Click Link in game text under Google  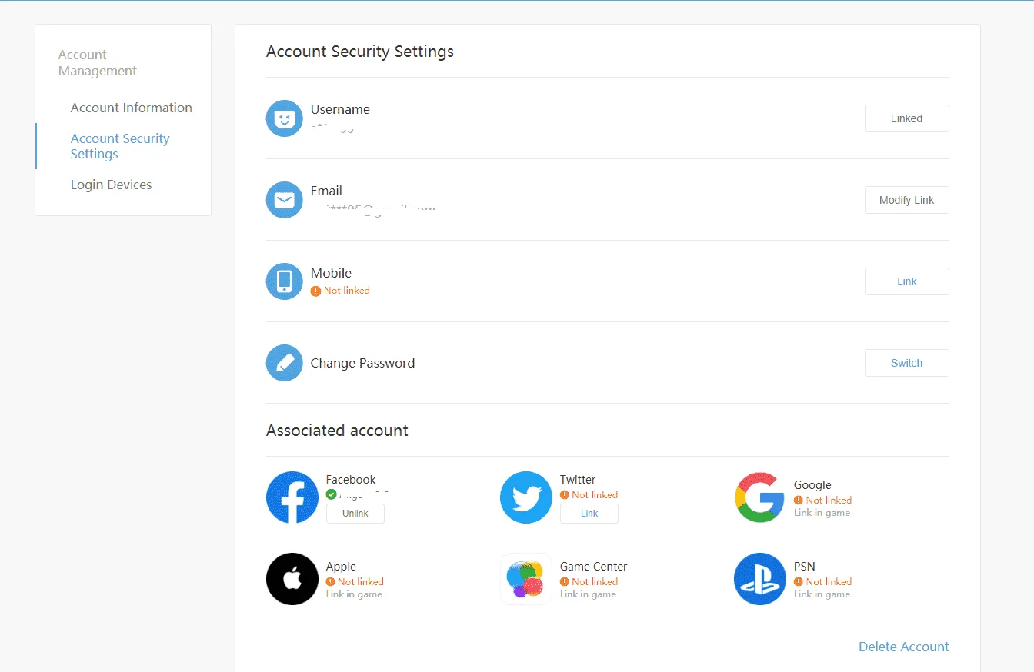click(x=822, y=513)
